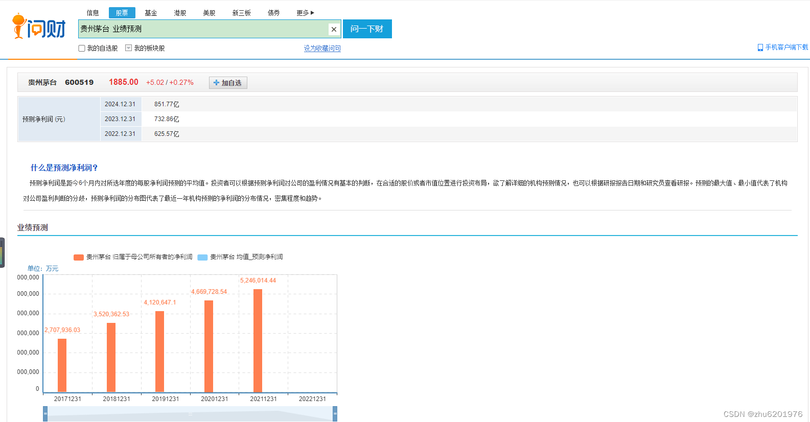810x422 pixels.
Task: Click the 业绩预测 section heading
Action: tap(33, 228)
